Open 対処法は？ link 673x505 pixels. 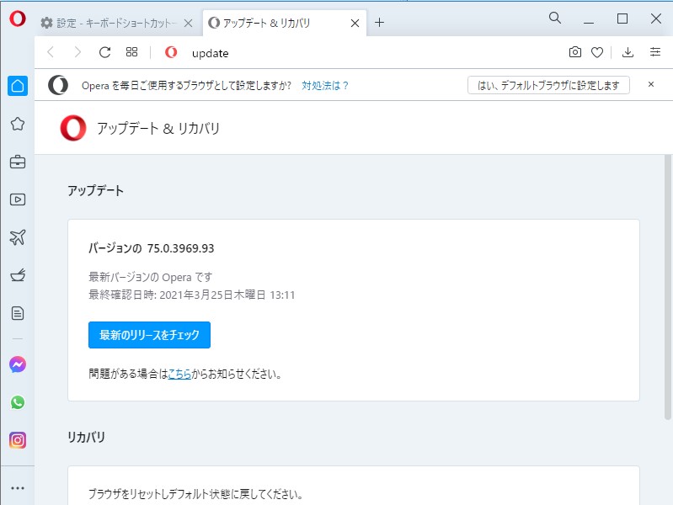pos(325,85)
